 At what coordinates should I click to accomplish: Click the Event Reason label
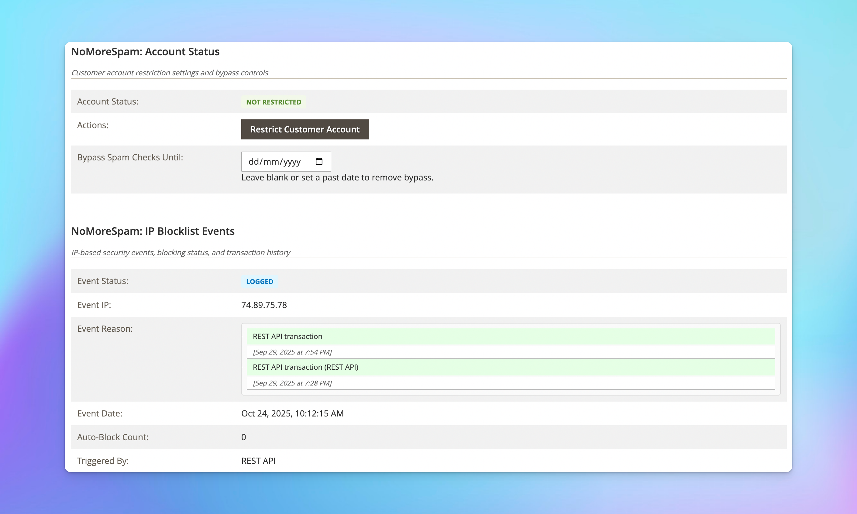[x=105, y=329]
